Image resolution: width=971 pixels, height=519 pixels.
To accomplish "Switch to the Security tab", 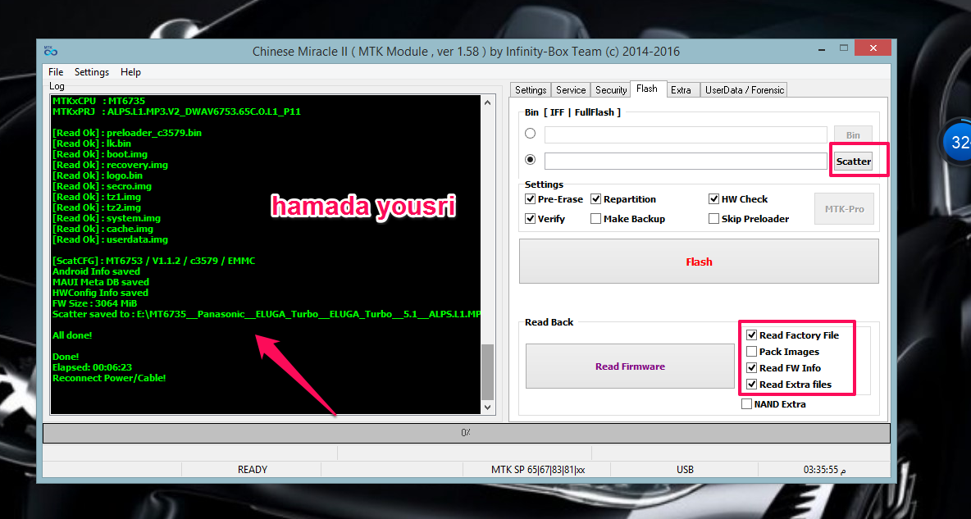I will (x=611, y=90).
